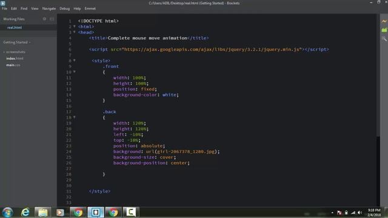Click the network signal tray icon
388x218 pixels.
pos(353,213)
